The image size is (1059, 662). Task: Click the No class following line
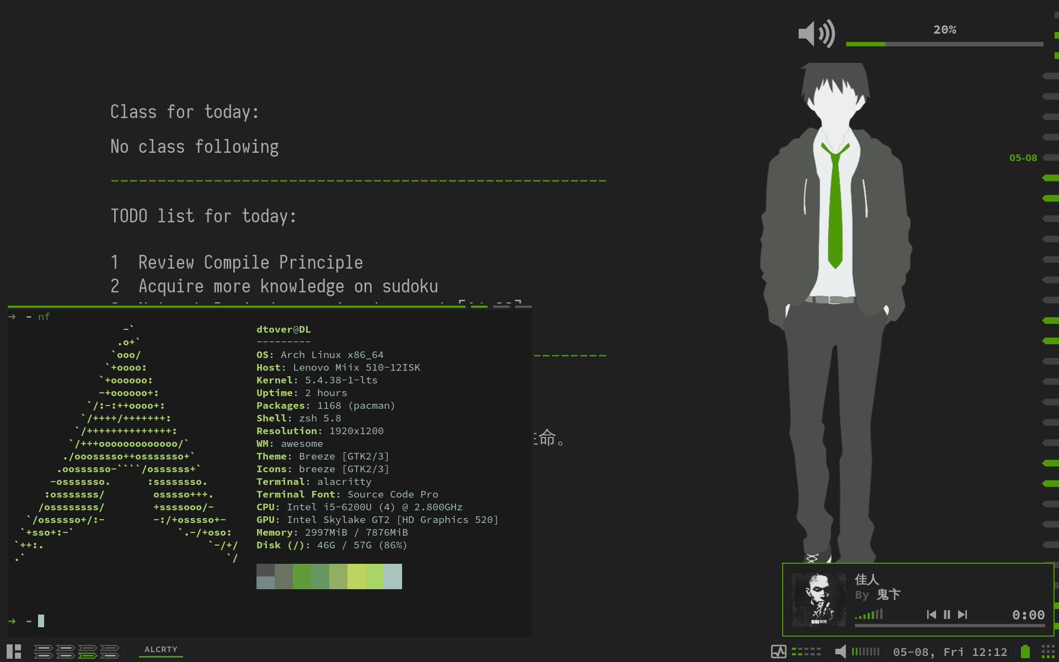[195, 147]
